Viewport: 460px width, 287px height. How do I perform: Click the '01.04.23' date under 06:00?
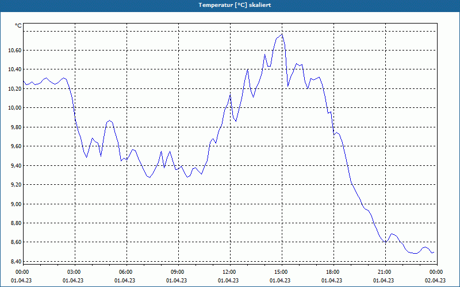[x=125, y=281]
